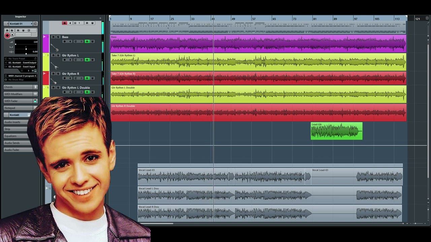Click the Bass guitar track picture
This screenshot has width=431, height=242.
tap(54, 47)
